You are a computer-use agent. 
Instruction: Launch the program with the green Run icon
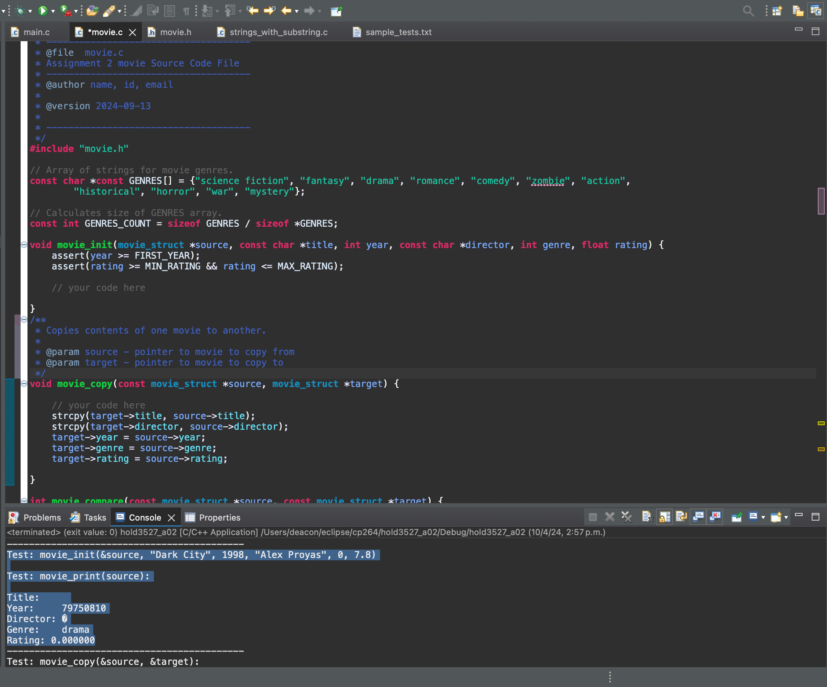42,11
